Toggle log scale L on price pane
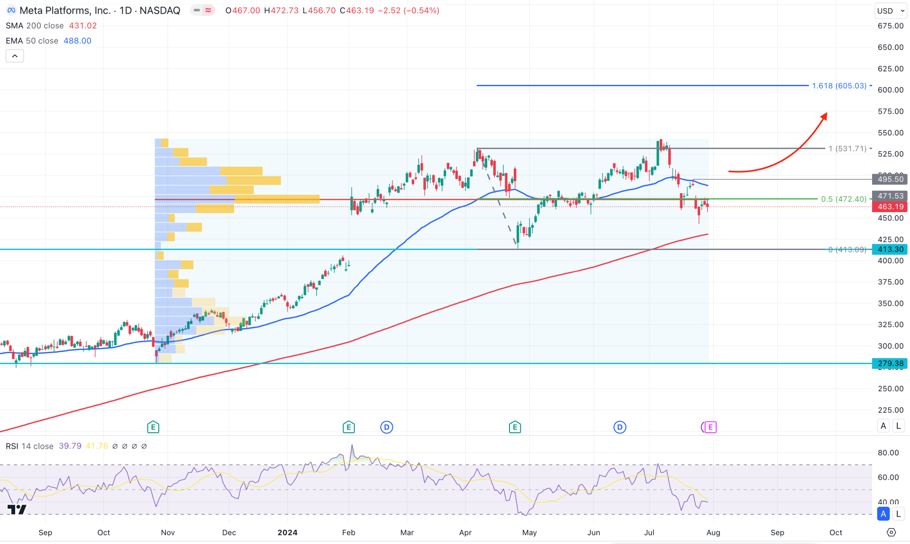The height and width of the screenshot is (544, 910). click(898, 426)
